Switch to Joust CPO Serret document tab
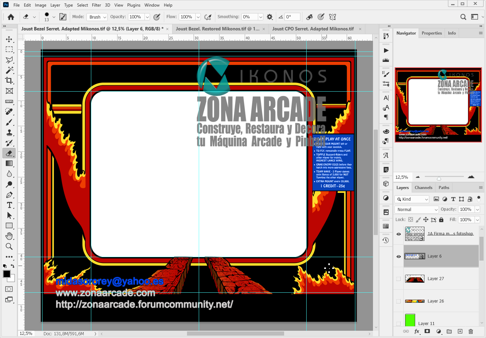Viewport: 486px width, 338px height. pyautogui.click(x=313, y=29)
